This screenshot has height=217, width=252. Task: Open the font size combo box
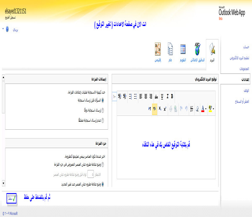point(114,96)
